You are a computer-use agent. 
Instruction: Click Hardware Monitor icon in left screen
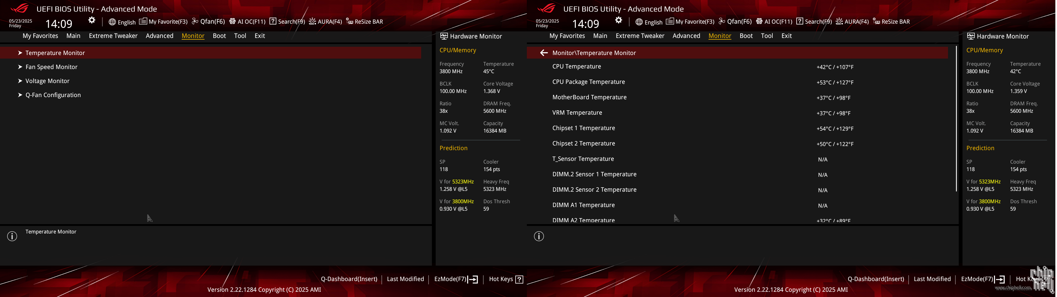(x=444, y=36)
